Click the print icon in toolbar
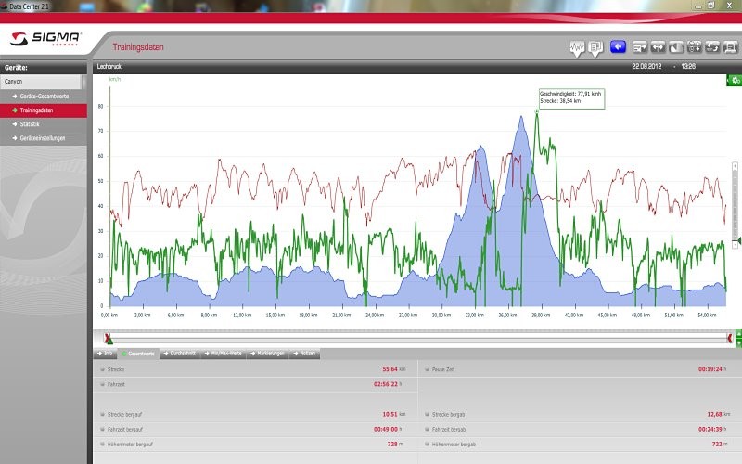The height and width of the screenshot is (464, 742). [x=731, y=46]
